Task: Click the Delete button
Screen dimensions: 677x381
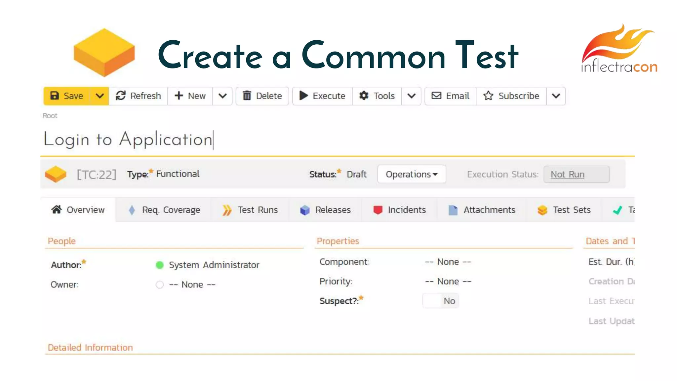Action: pyautogui.click(x=262, y=96)
